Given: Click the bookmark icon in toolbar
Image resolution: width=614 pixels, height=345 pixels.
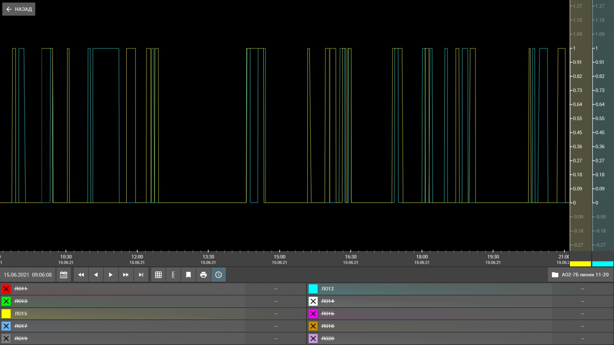Looking at the screenshot, I should pyautogui.click(x=189, y=275).
